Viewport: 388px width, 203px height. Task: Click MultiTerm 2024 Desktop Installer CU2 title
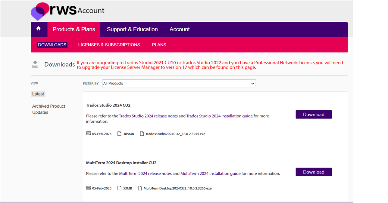121,163
